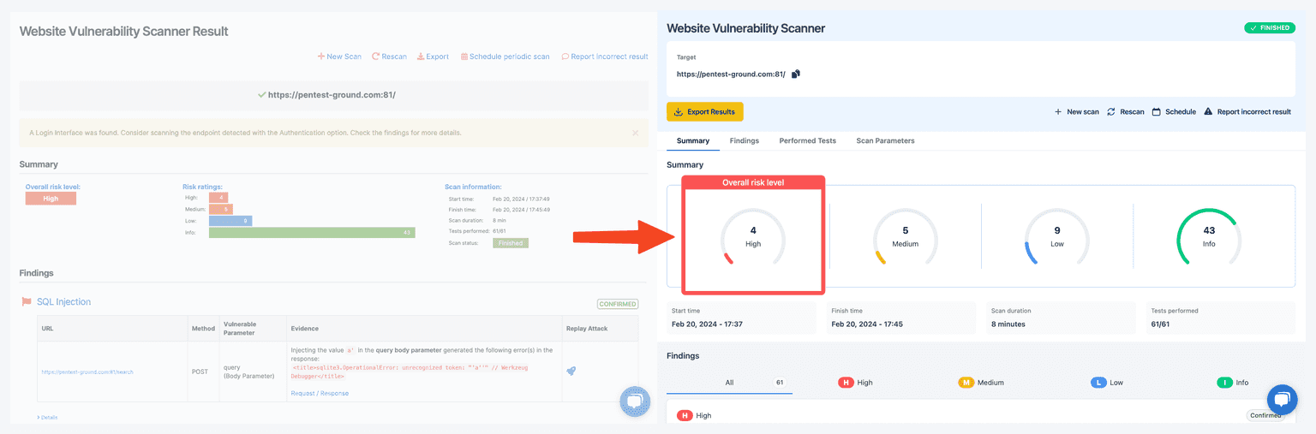Select the Scan Parameters tab
This screenshot has width=1316, height=434.
coord(885,140)
